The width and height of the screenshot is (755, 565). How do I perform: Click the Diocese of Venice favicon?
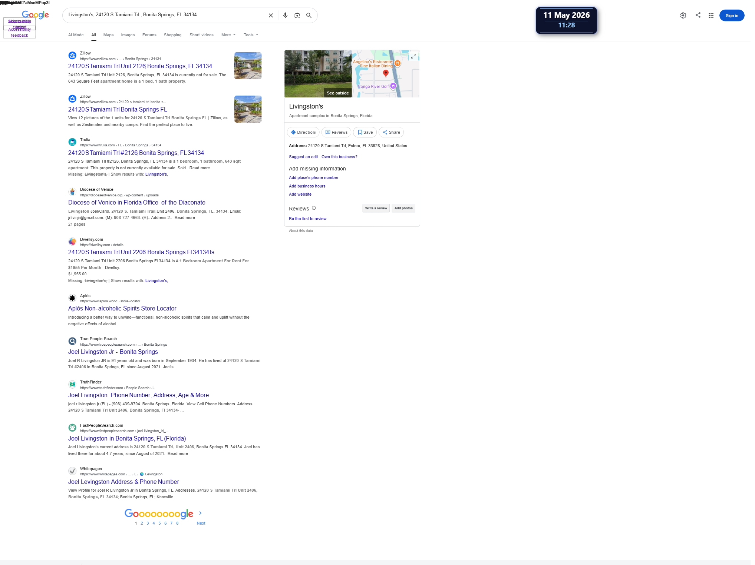pos(72,192)
